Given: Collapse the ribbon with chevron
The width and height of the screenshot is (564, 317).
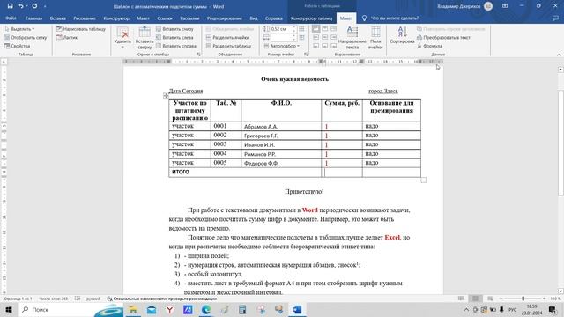Looking at the screenshot, I should (559, 55).
